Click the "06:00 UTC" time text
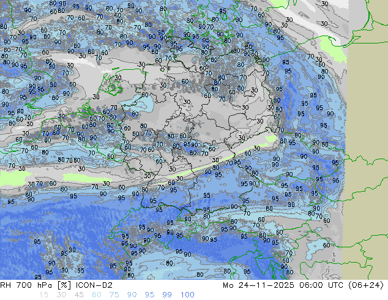Viewport: 388px width, 300px height. [321, 285]
